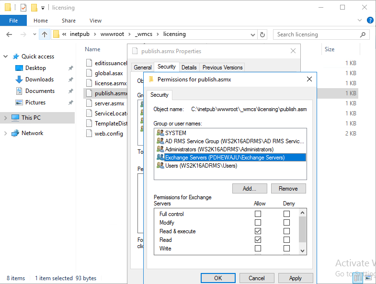Expand the ribbon chevron
Image resolution: width=376 pixels, height=284 pixels.
[359, 21]
